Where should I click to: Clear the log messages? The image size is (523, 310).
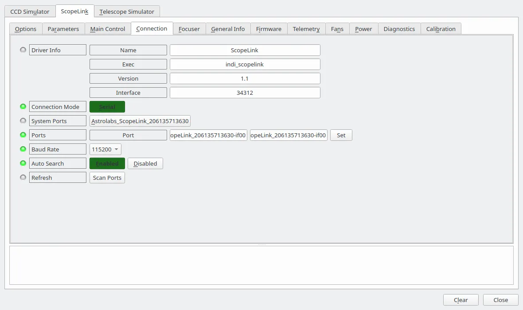461,300
